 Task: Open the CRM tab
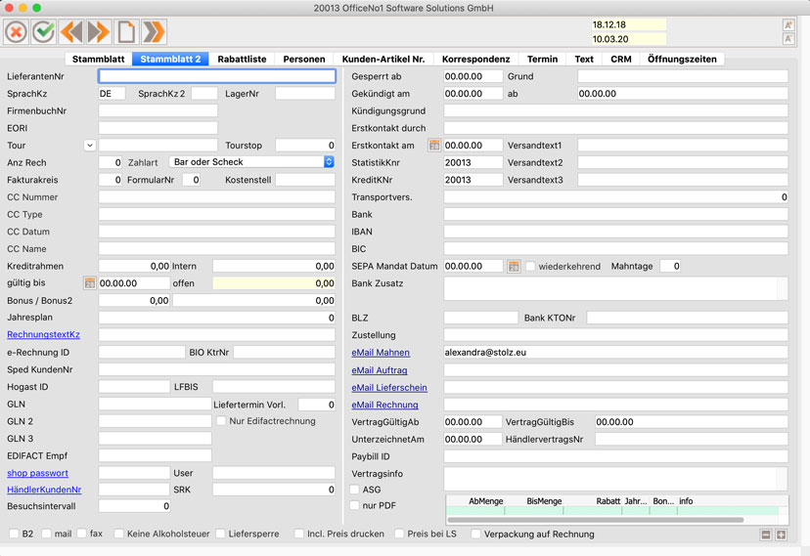click(x=621, y=59)
